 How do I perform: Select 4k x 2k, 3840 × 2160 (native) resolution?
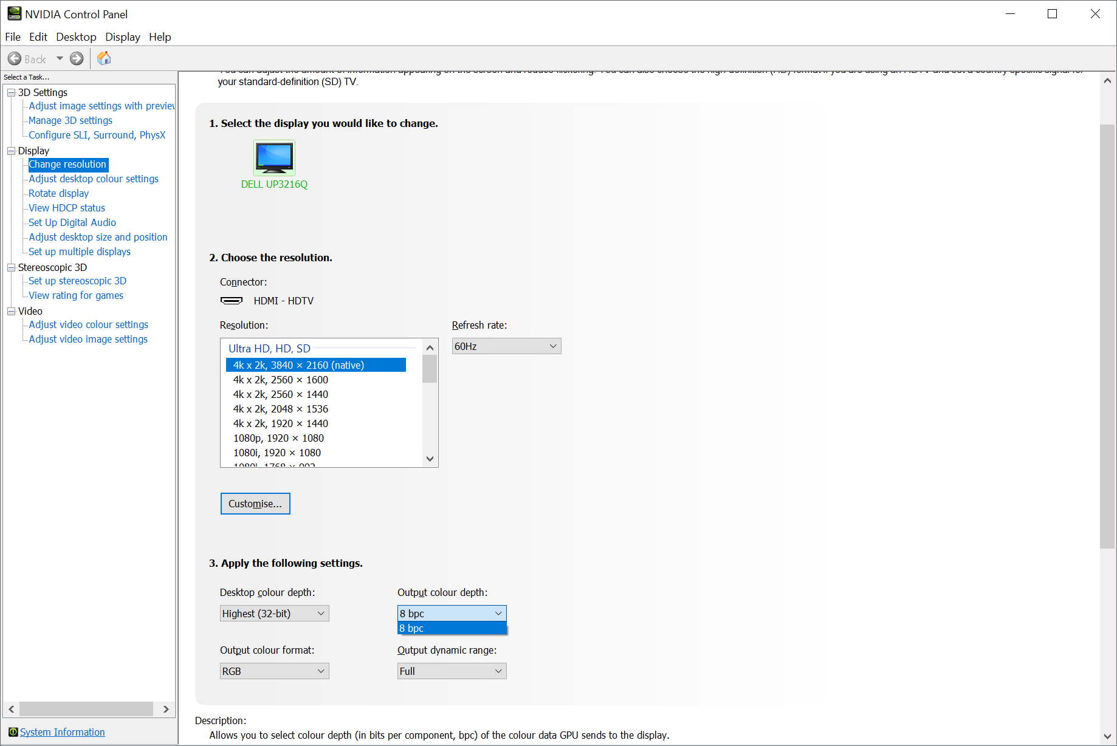pos(316,365)
